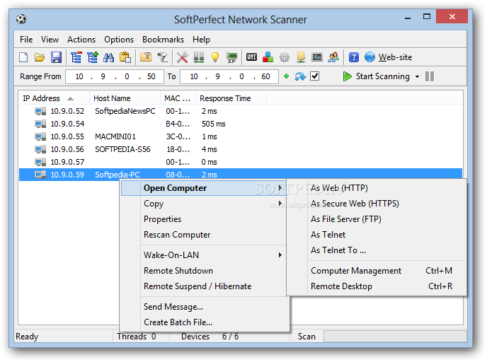Select row 10.9.0.54
Image resolution: width=487 pixels, height=362 pixels.
(x=241, y=124)
